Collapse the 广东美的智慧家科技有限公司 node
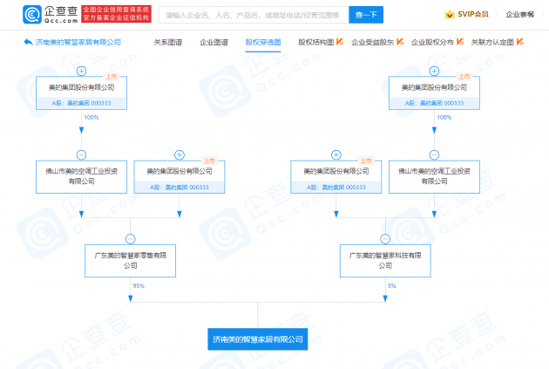Viewport: 549px width, 369px height. tap(385, 239)
